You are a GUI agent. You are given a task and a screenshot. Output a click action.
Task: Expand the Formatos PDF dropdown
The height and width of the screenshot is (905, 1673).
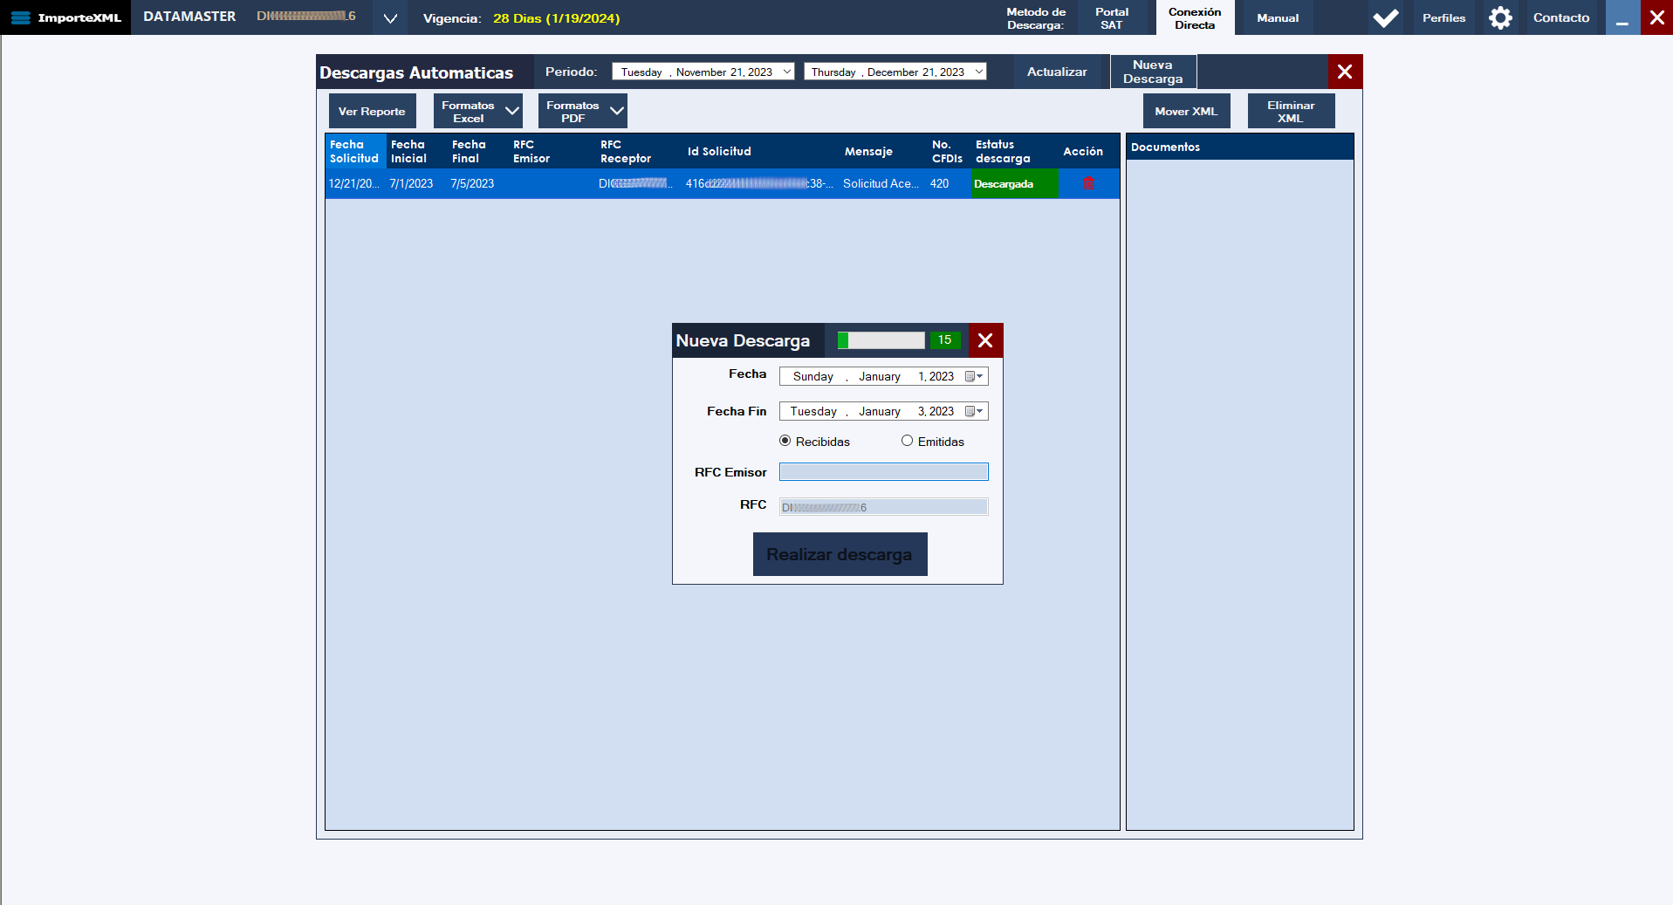coord(617,111)
